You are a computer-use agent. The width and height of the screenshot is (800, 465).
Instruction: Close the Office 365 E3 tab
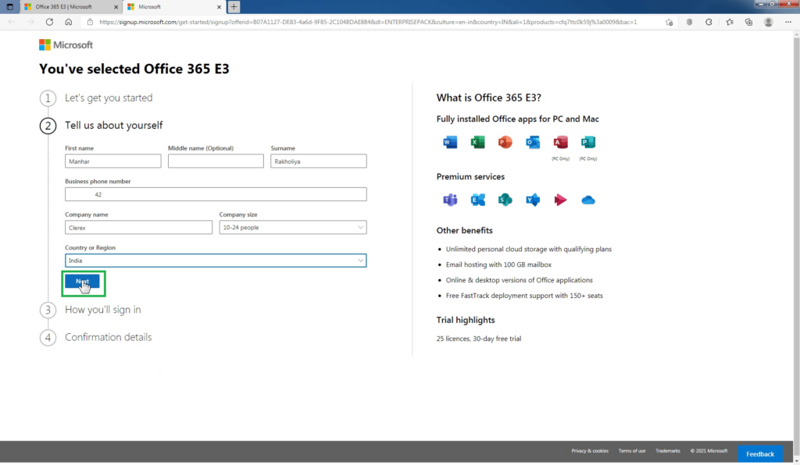click(x=116, y=7)
